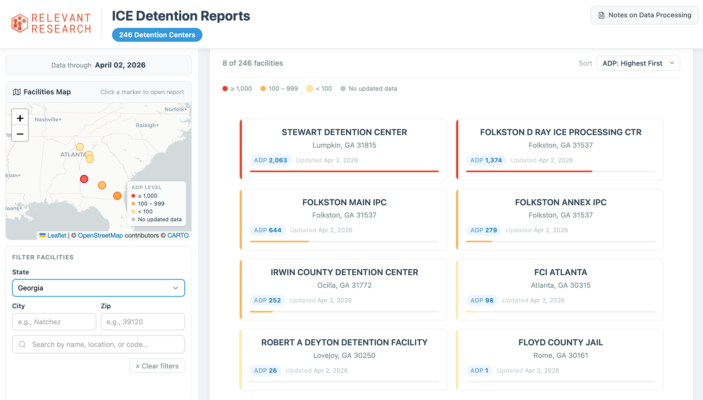Click the ≥ 1,000 entry in map legend
The image size is (703, 400).
coord(145,196)
